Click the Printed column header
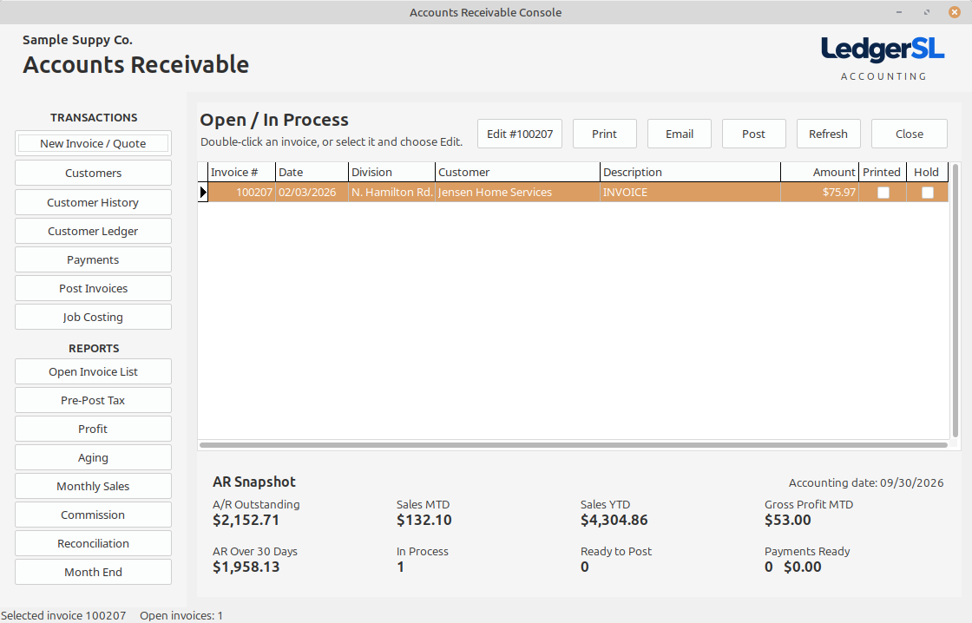Screen dimensions: 972x623 click(x=882, y=173)
